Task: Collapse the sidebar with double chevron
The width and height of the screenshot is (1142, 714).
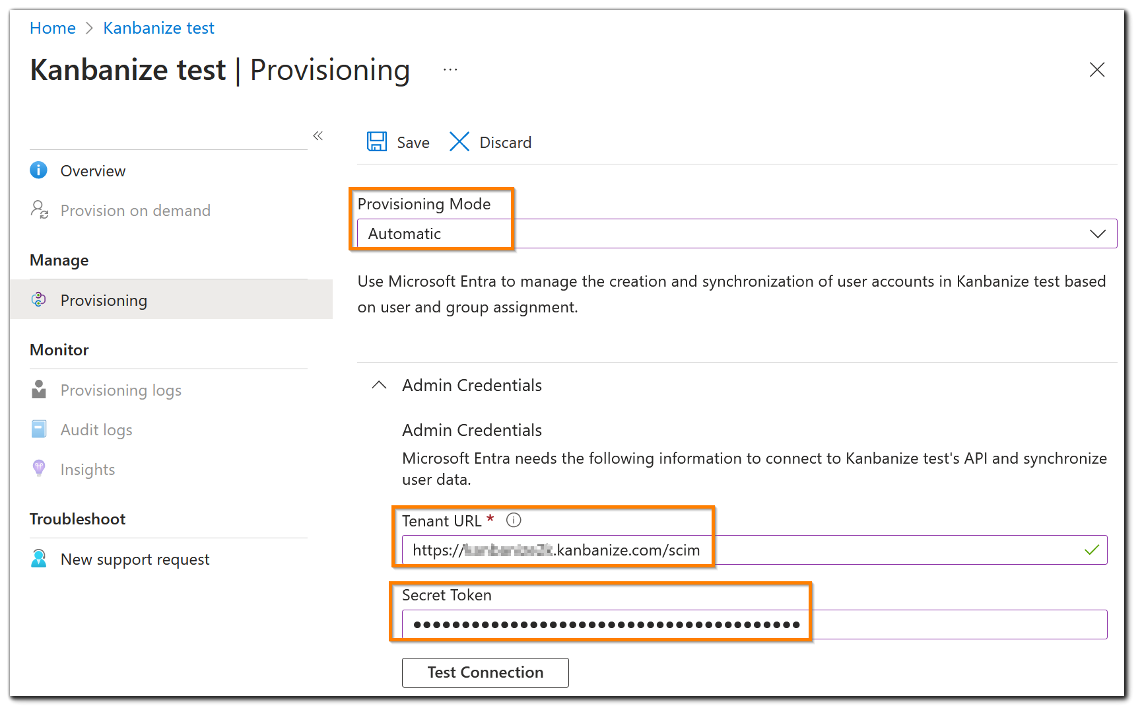Action: coord(318,136)
